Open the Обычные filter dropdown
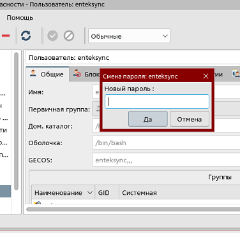240x233 pixels. [129, 36]
